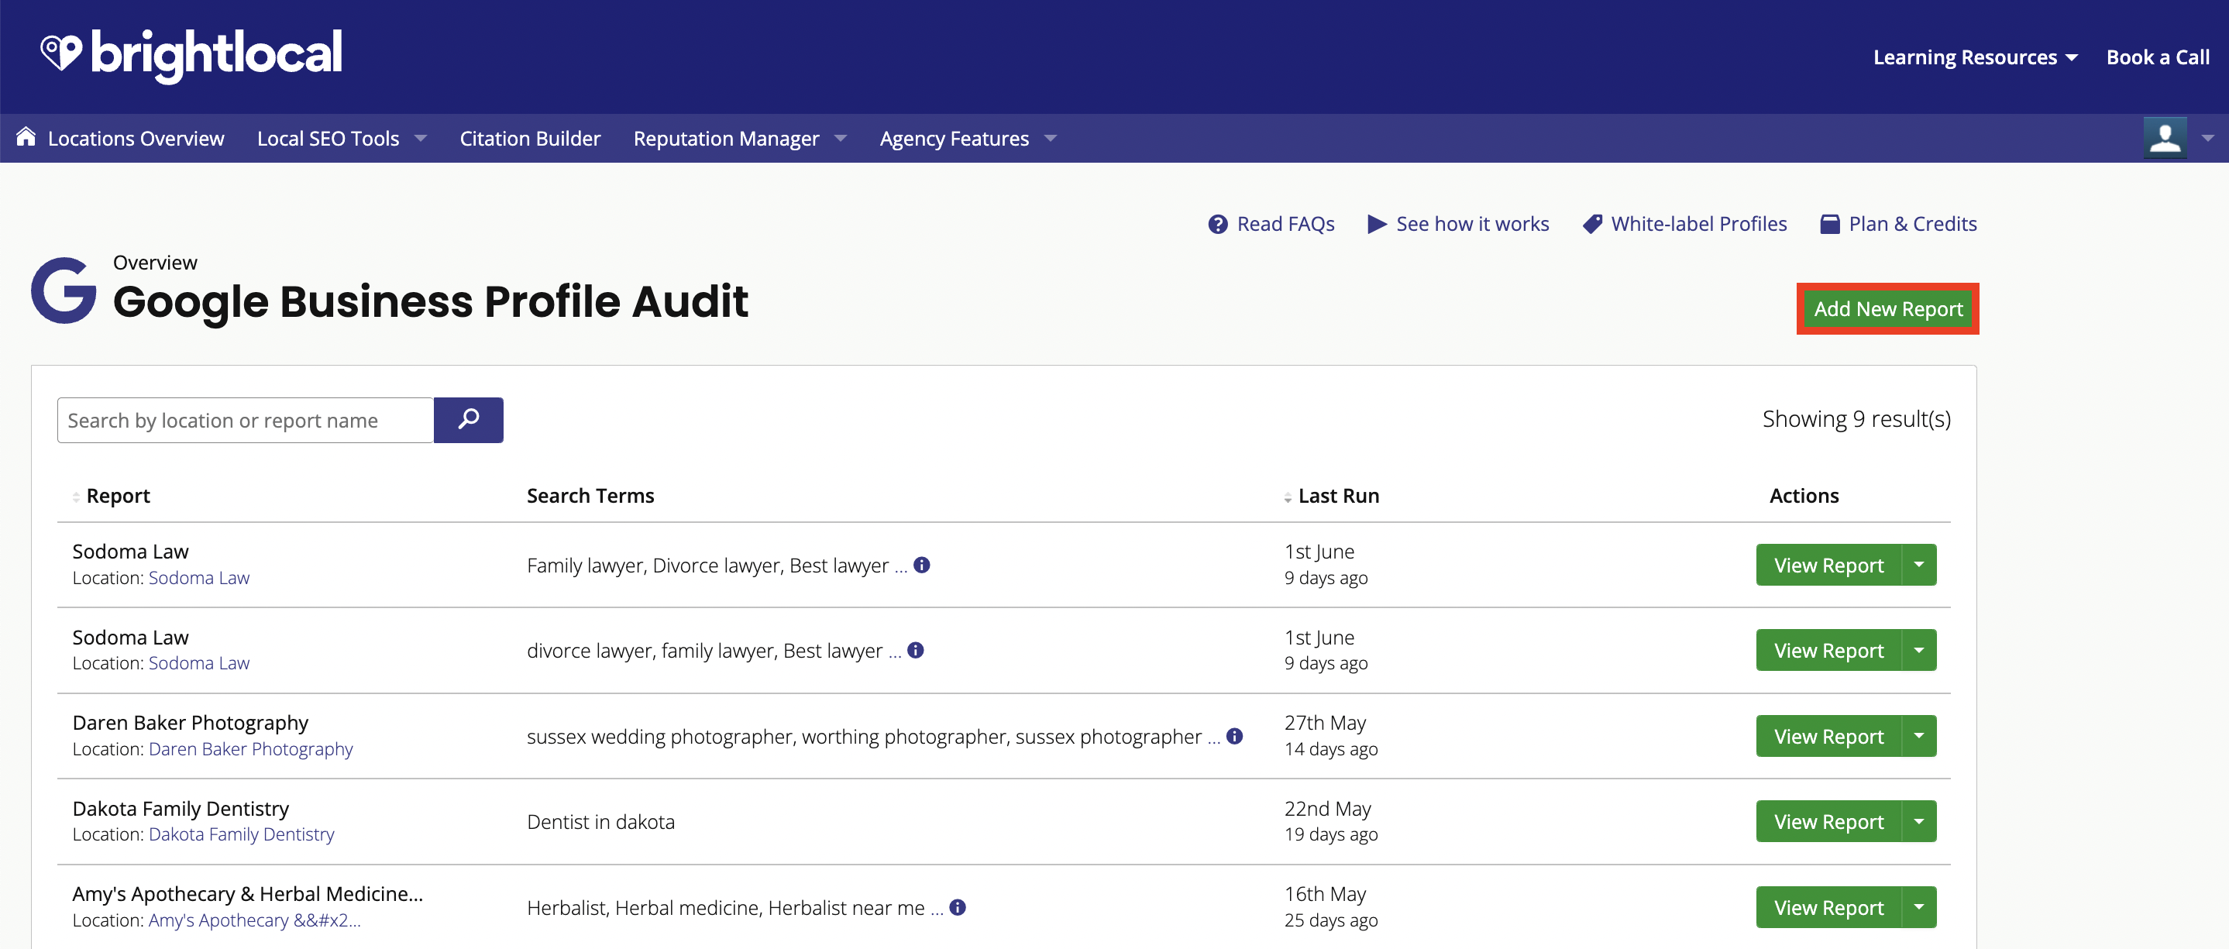
Task: Click '22nd May' last run date
Action: (x=1327, y=809)
